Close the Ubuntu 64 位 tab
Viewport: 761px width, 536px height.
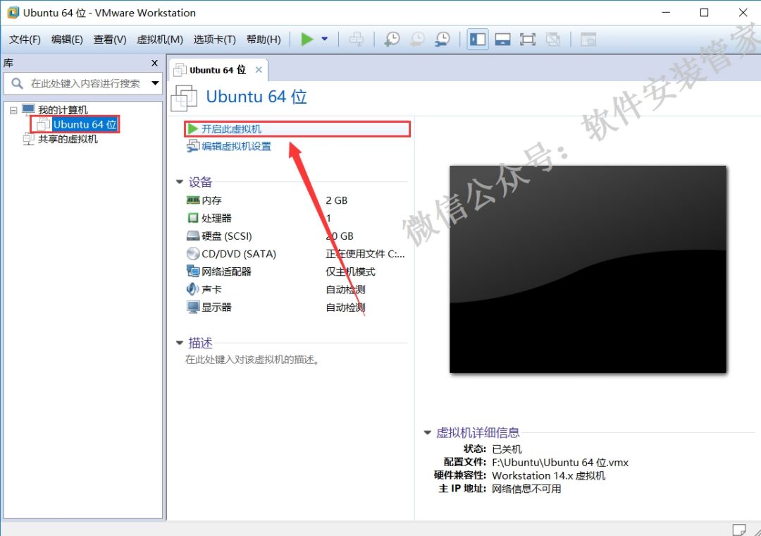click(259, 70)
